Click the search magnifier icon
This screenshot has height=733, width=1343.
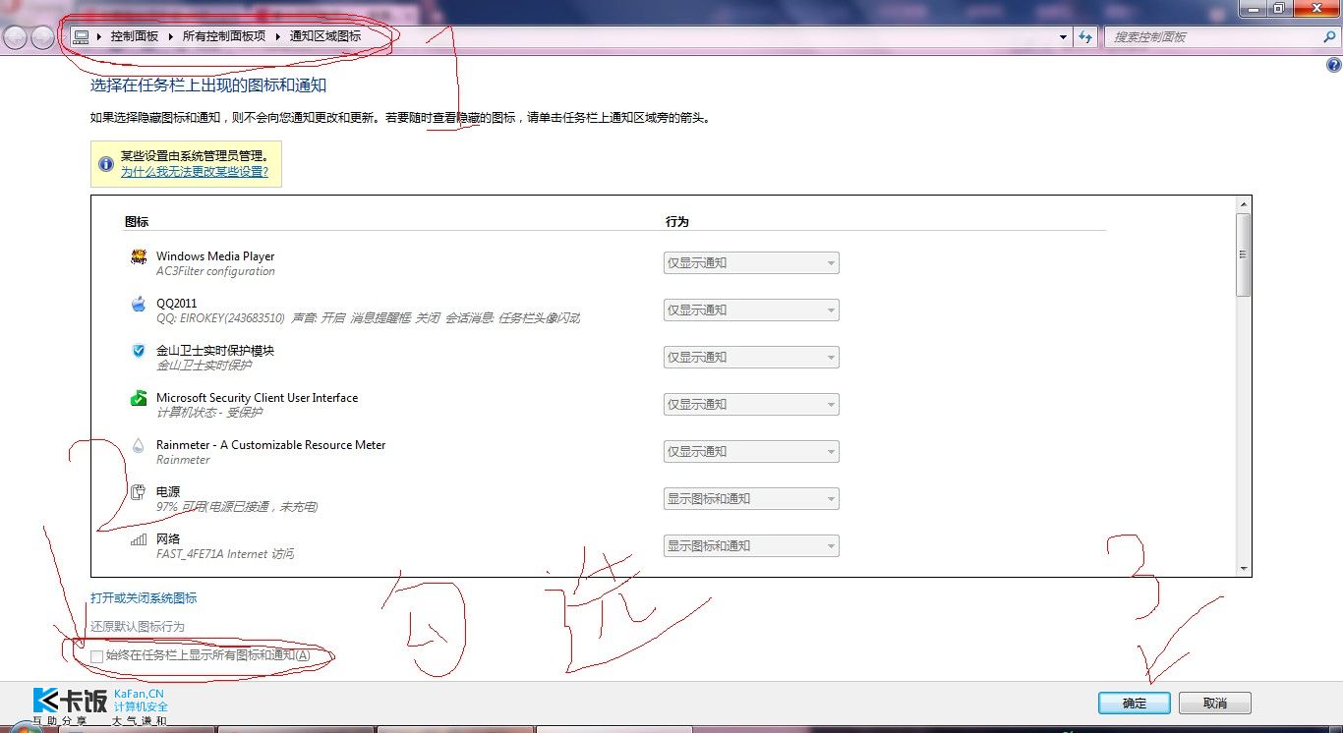pos(1330,36)
